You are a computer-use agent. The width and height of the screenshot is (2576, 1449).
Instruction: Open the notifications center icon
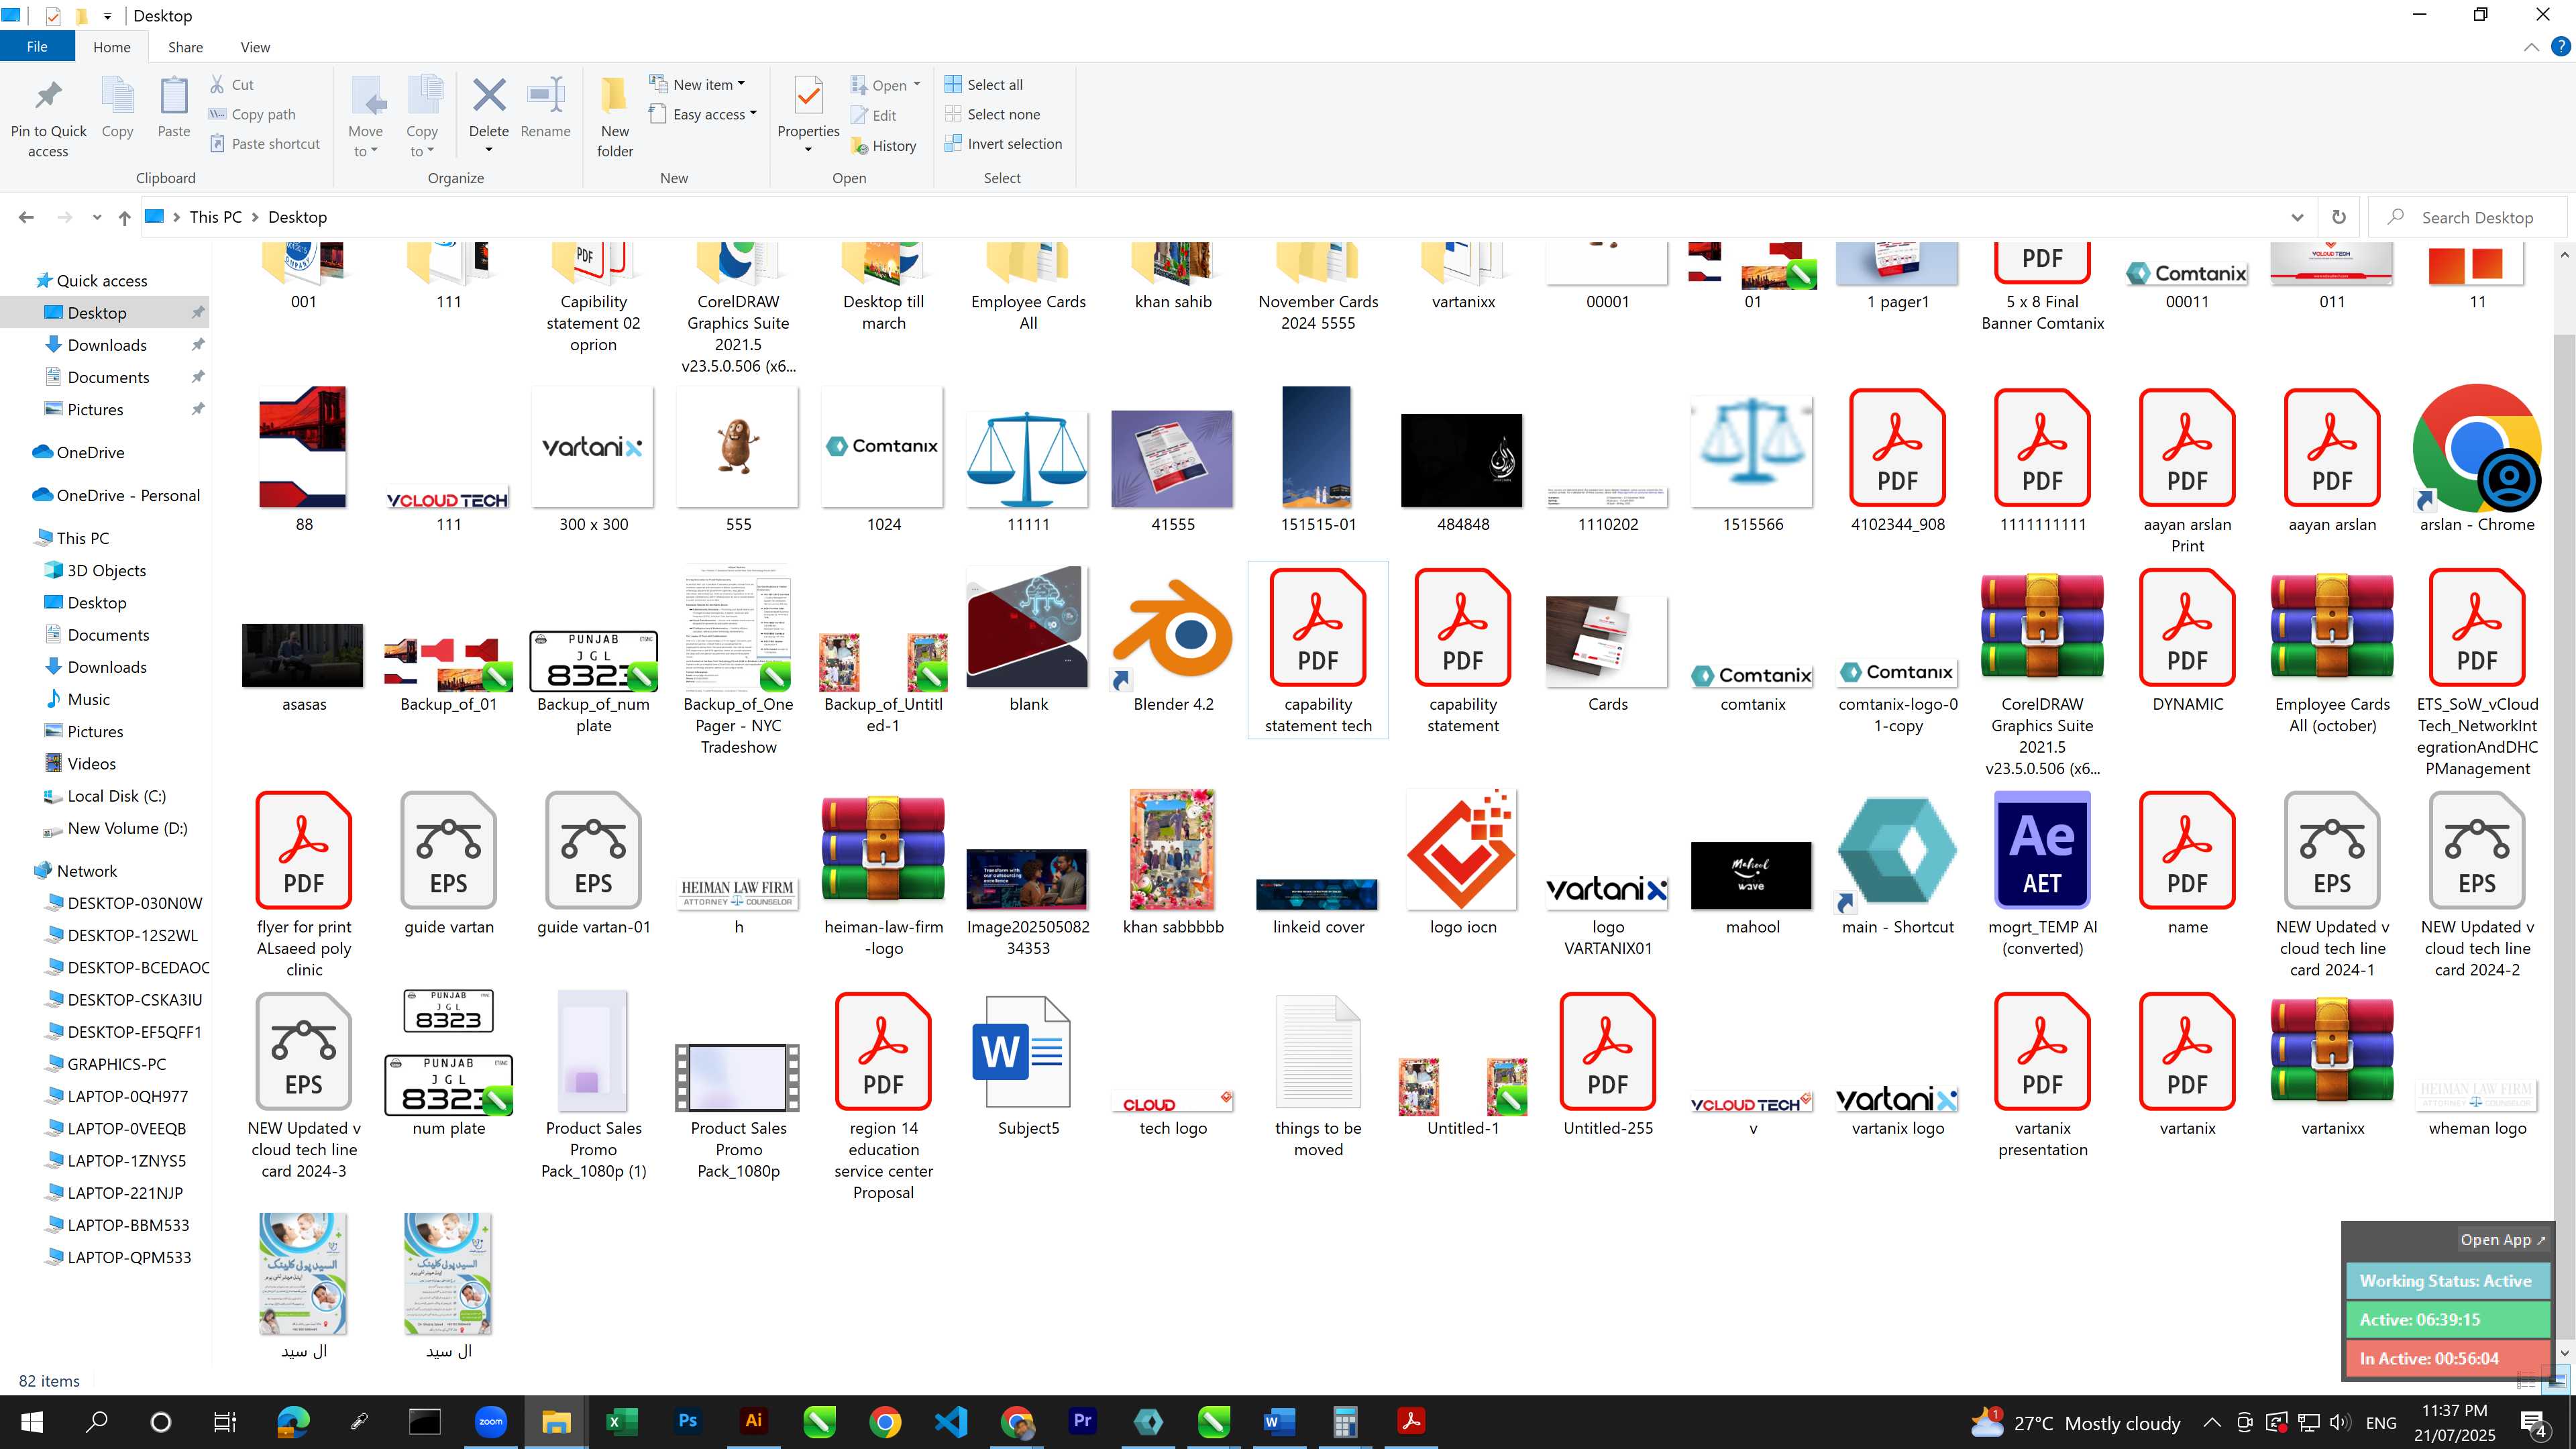point(2533,1422)
